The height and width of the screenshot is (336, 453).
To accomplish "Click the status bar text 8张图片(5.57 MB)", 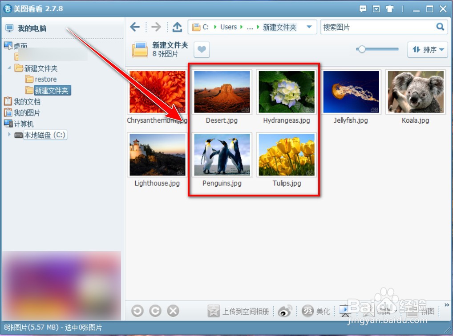I will [x=31, y=328].
